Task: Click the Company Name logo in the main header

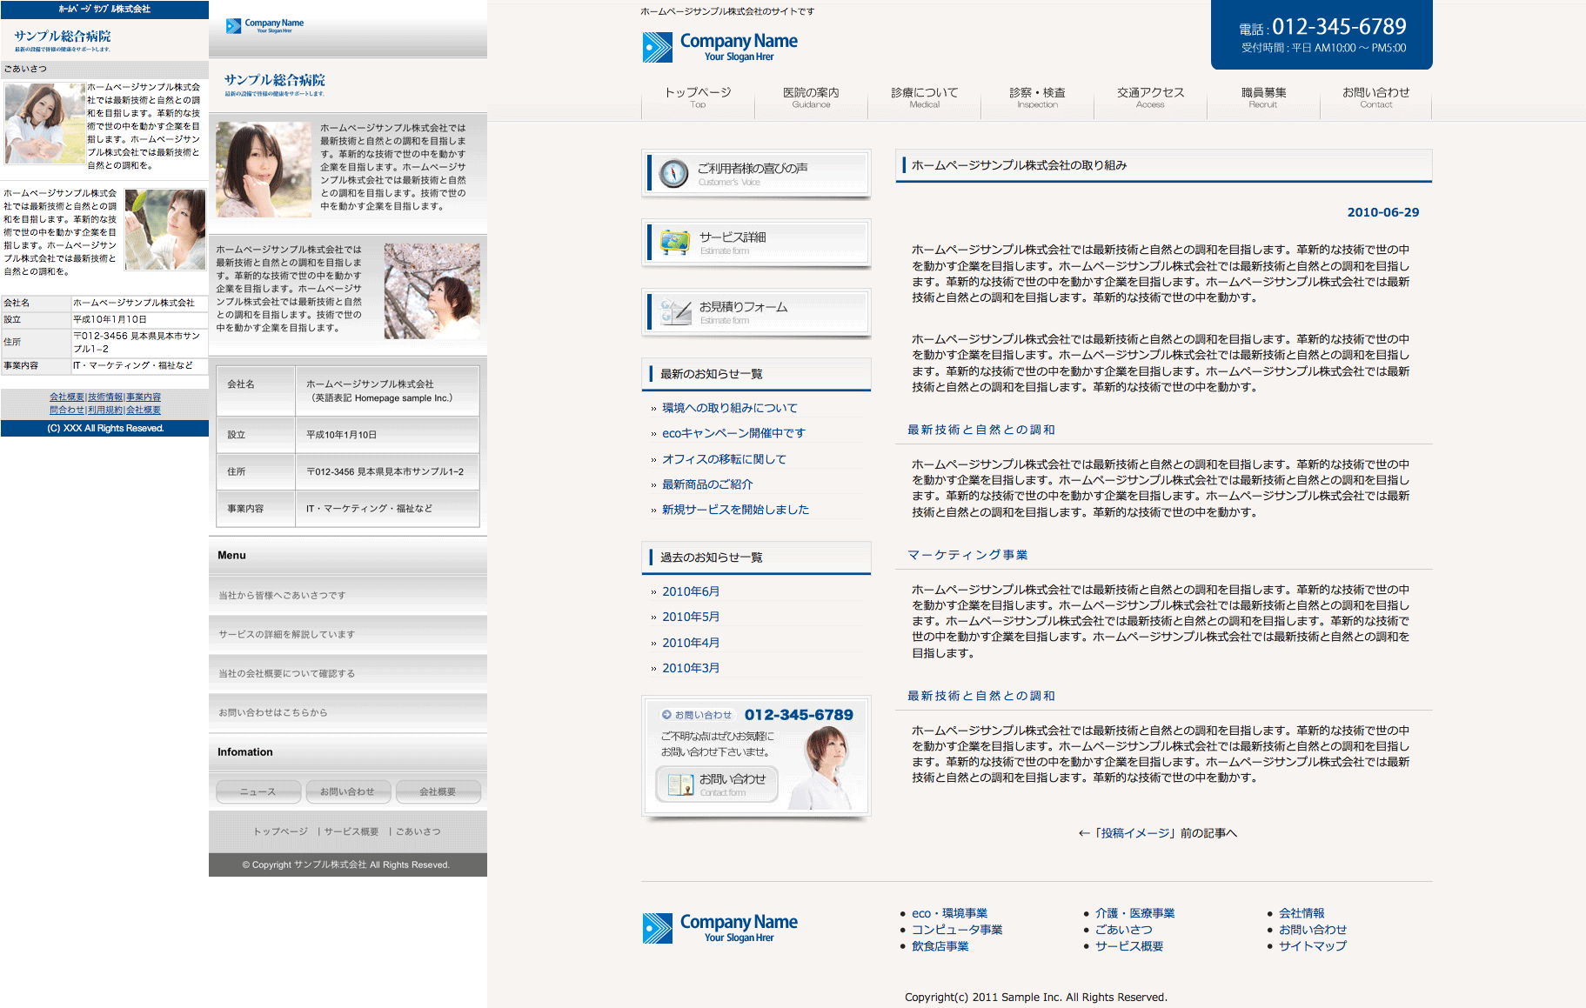Action: coord(719,47)
